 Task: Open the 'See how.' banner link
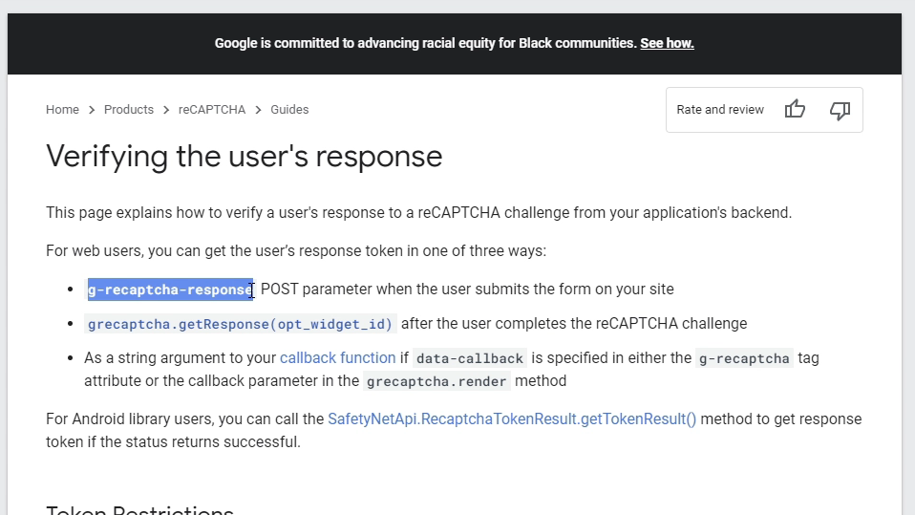coord(667,43)
